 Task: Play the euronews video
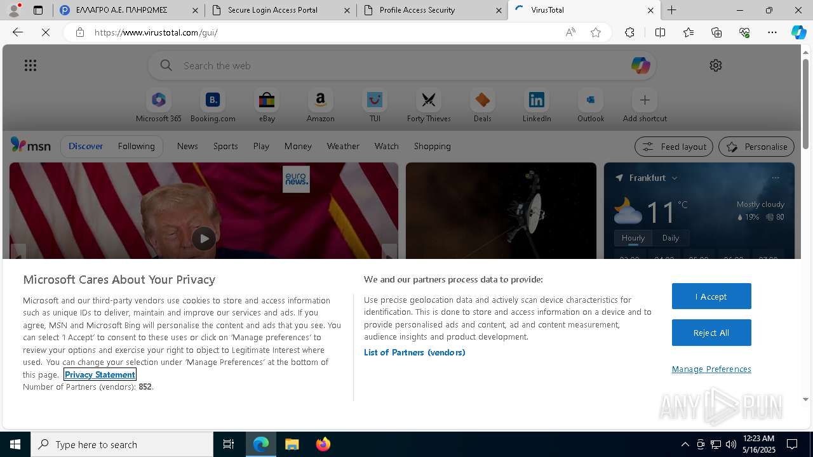click(x=204, y=239)
